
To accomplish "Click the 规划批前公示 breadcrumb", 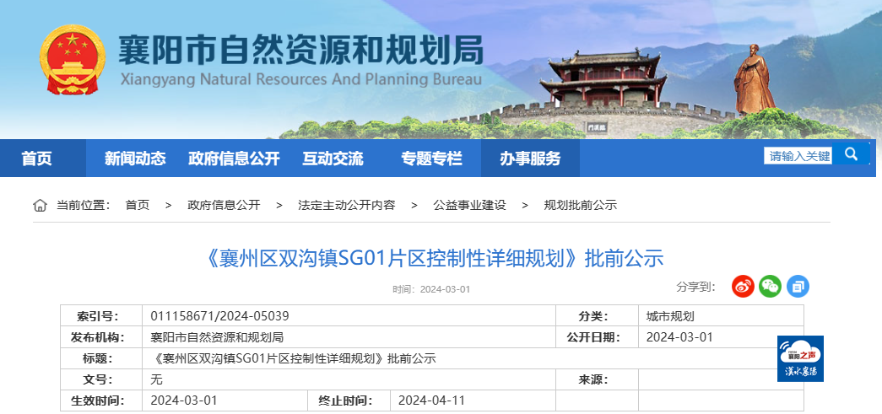I will coord(580,205).
